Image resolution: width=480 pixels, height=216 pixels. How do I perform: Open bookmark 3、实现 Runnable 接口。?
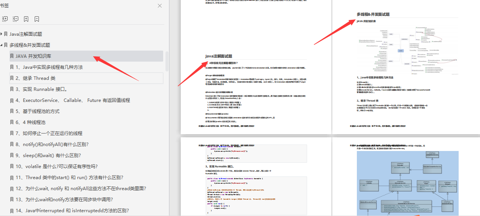point(42,89)
